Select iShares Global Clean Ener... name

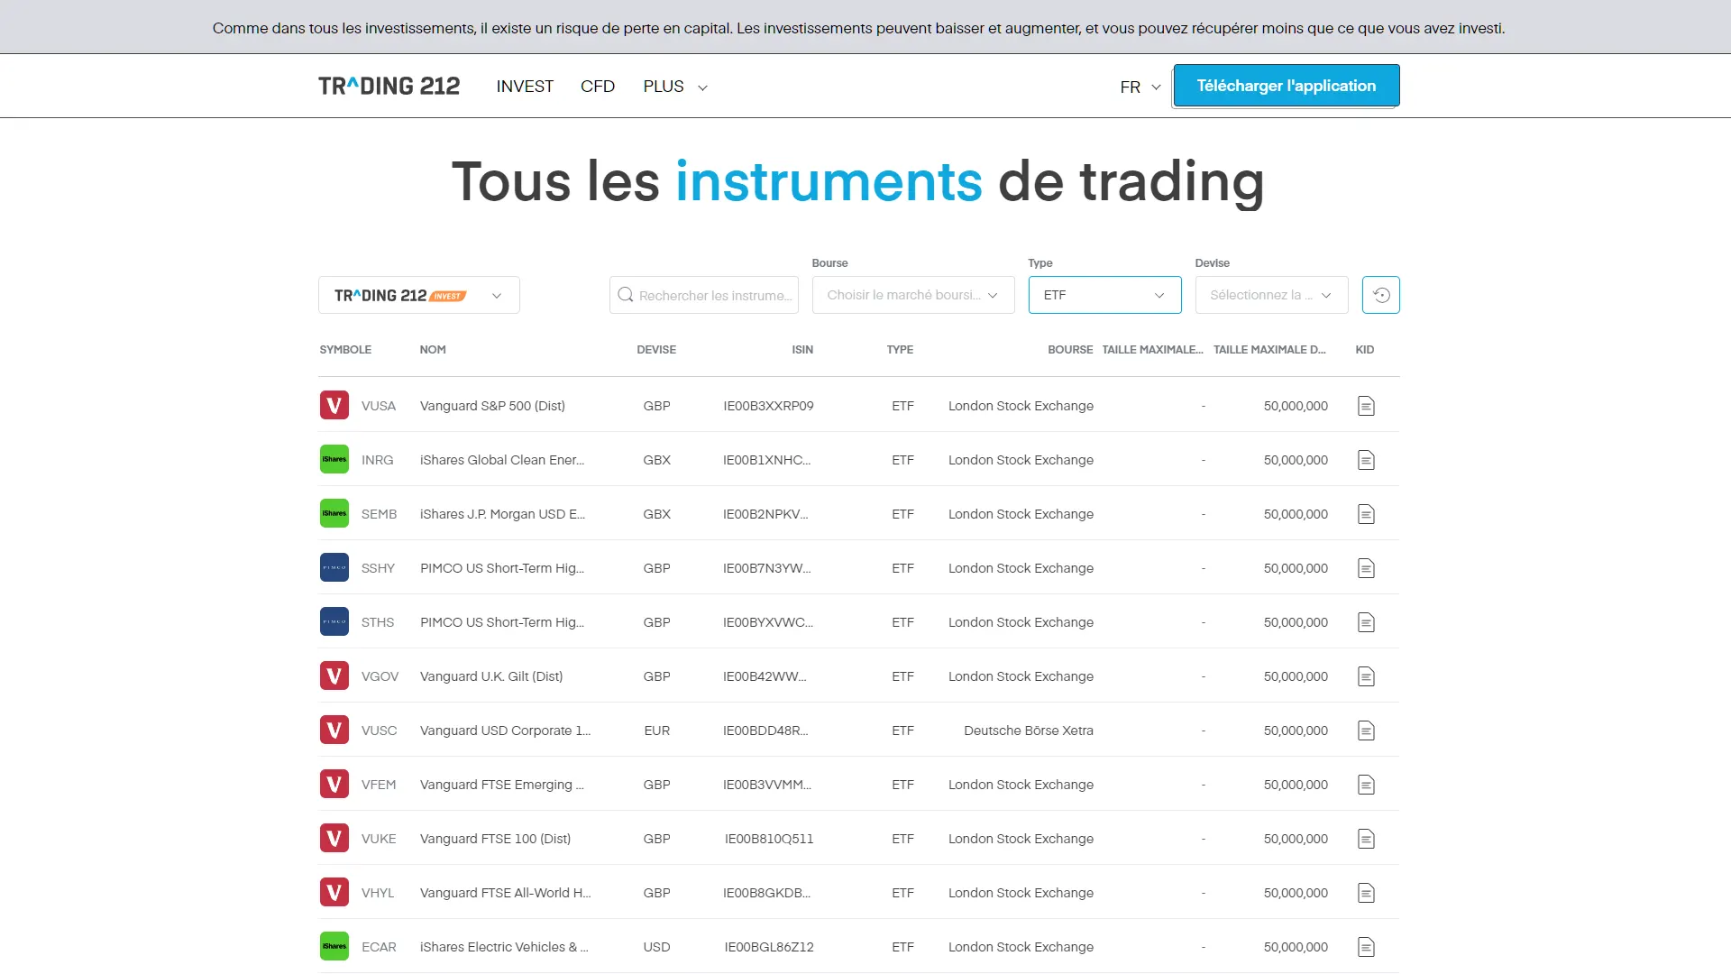coord(502,460)
